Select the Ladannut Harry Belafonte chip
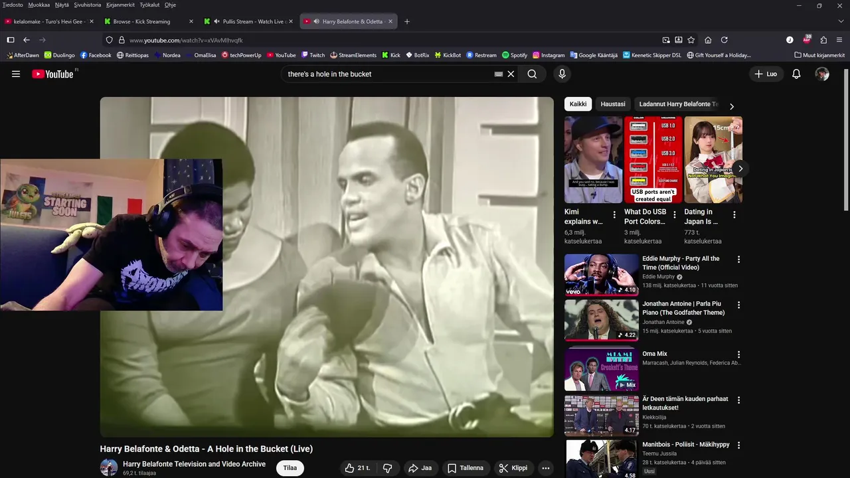 click(x=678, y=104)
